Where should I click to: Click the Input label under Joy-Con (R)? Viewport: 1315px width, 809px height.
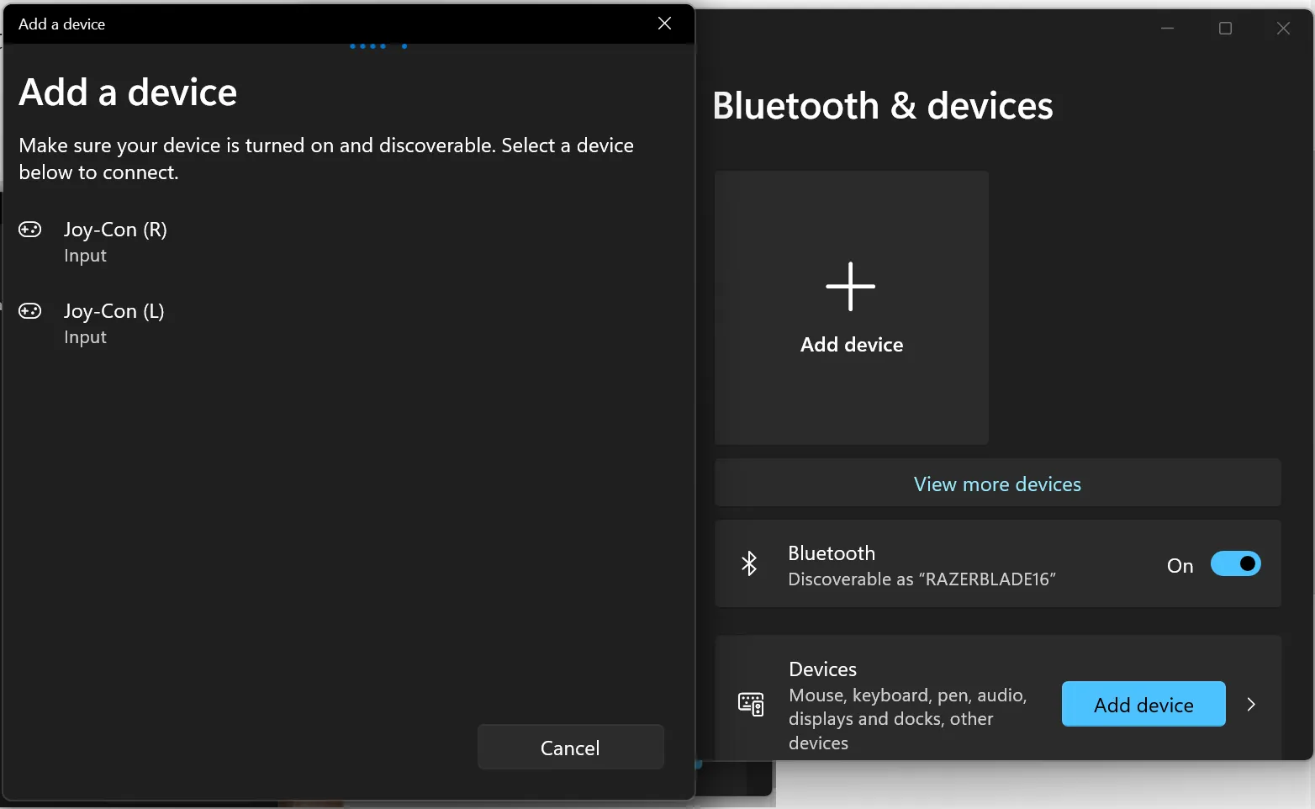click(85, 256)
